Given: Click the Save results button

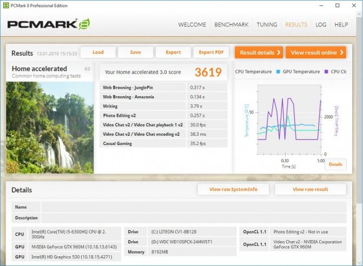Looking at the screenshot, I should pos(135,52).
